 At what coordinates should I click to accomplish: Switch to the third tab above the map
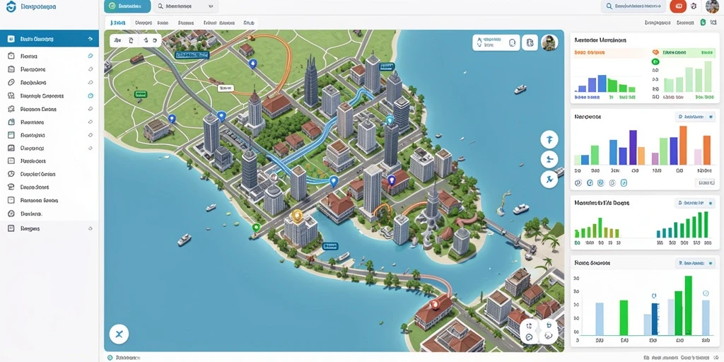(163, 22)
